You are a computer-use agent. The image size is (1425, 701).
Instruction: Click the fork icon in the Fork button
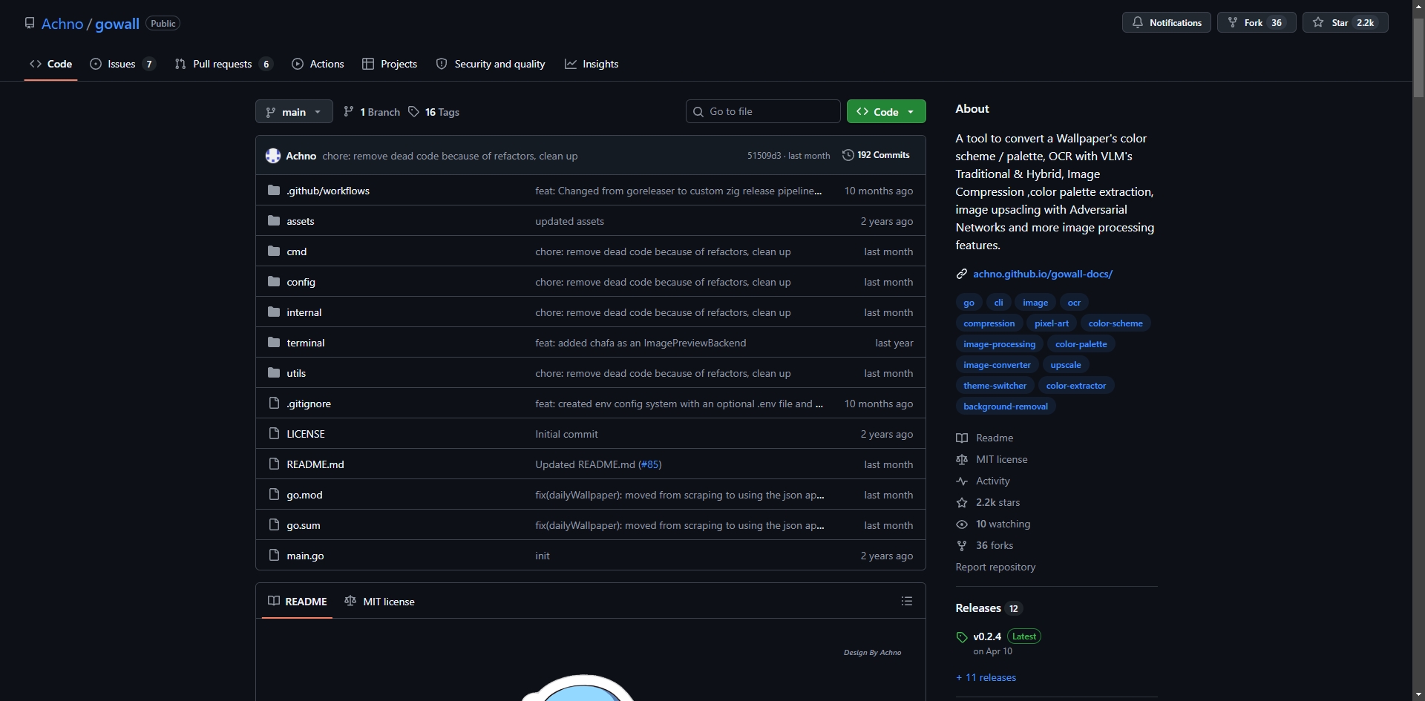1233,23
